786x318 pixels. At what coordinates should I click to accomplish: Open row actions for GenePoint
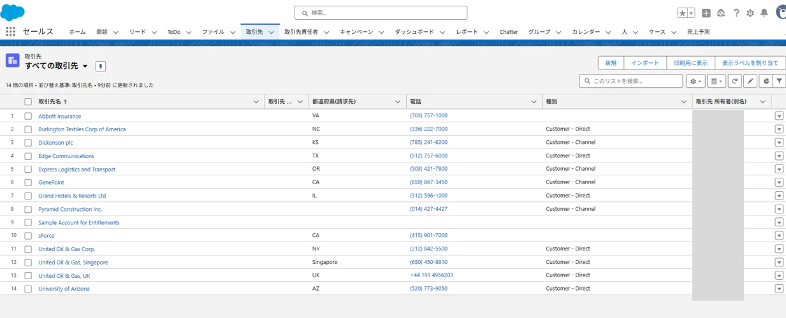779,182
